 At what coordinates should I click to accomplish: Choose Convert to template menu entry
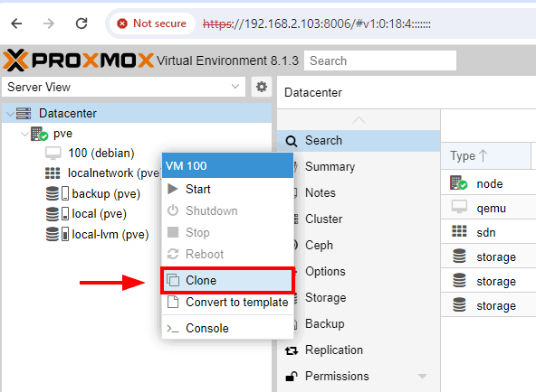click(227, 302)
